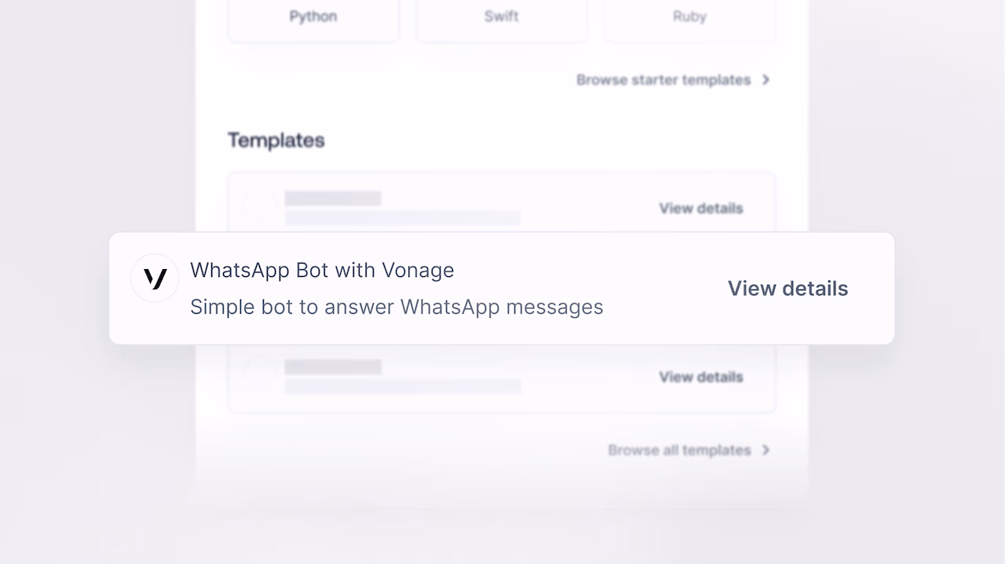Viewport: 1005px width, 564px height.
Task: Click the blurred icon of first template row
Action: 258,206
